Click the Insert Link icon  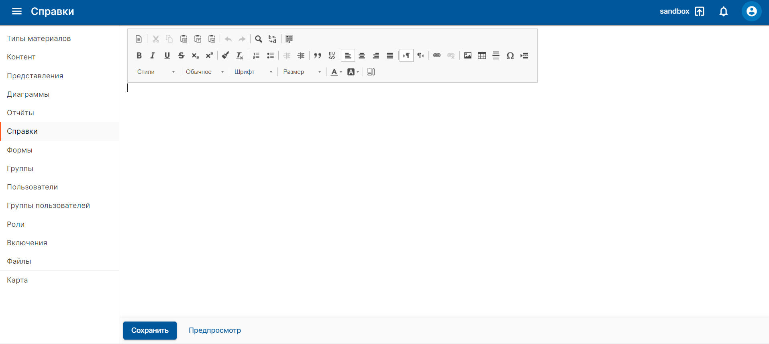click(x=437, y=55)
